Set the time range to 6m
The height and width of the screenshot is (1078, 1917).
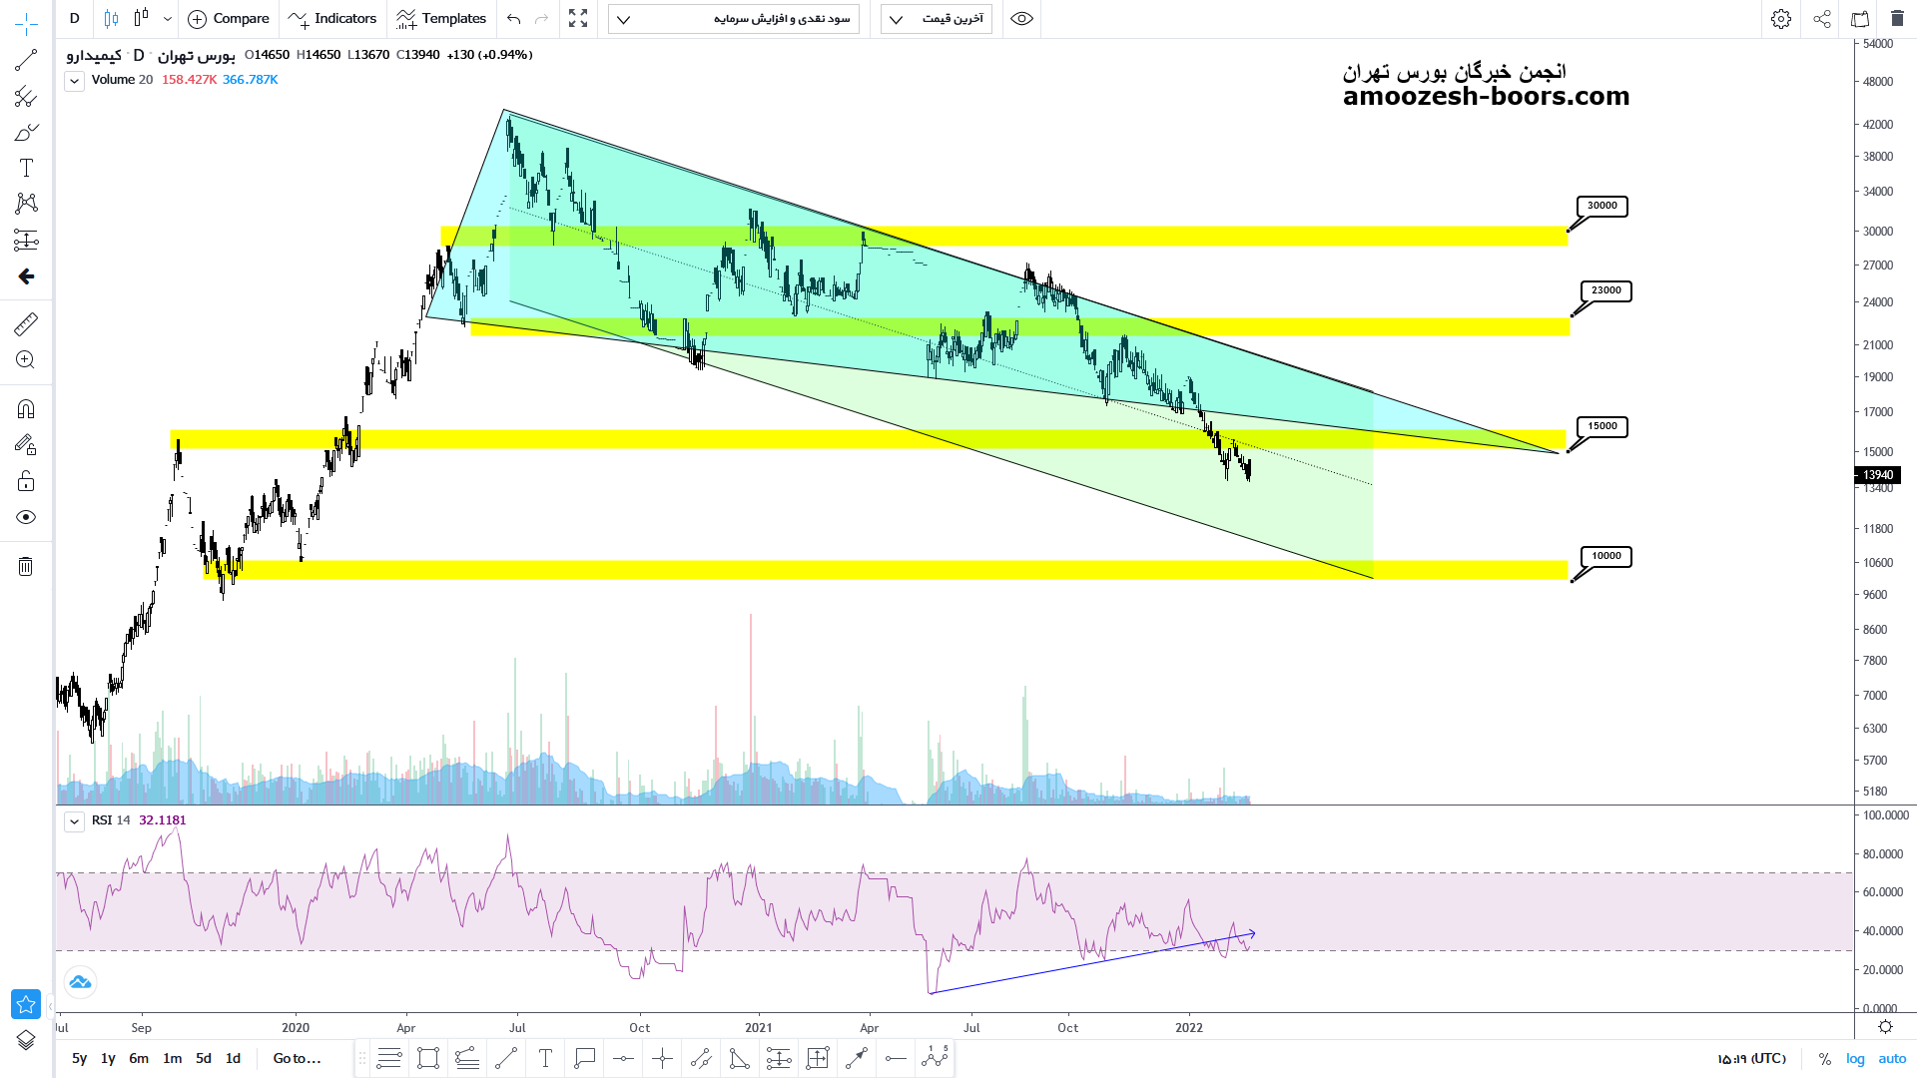coord(139,1058)
